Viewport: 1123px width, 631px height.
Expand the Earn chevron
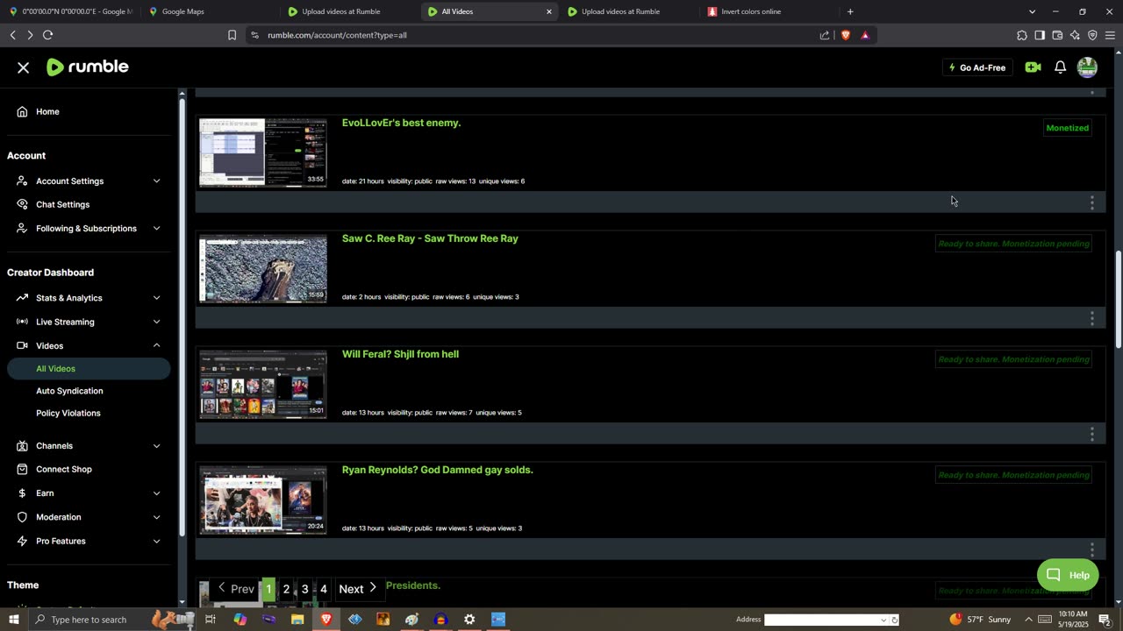click(x=156, y=493)
